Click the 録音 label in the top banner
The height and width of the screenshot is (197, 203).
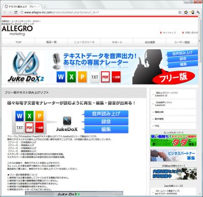(x=183, y=59)
